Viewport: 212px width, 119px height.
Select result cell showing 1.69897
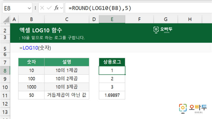click(x=112, y=95)
